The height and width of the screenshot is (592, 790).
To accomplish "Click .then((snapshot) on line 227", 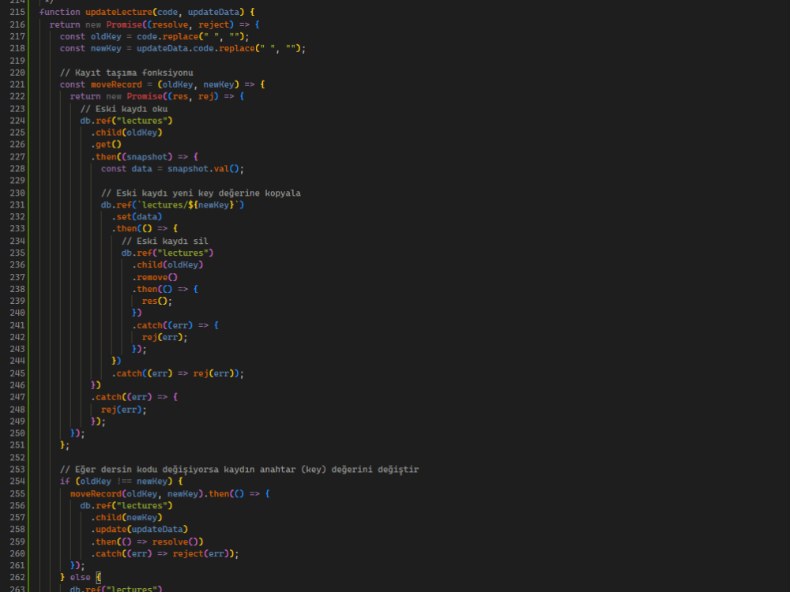I will pyautogui.click(x=131, y=156).
